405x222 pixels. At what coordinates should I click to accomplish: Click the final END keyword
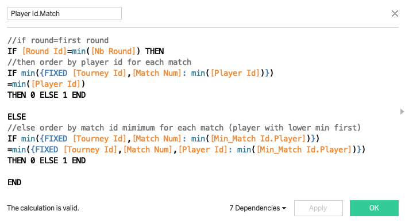tap(14, 182)
